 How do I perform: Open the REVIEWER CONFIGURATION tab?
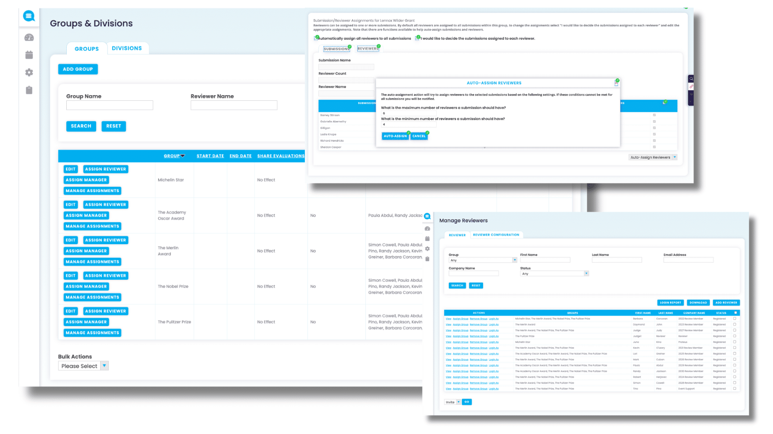[x=496, y=235]
